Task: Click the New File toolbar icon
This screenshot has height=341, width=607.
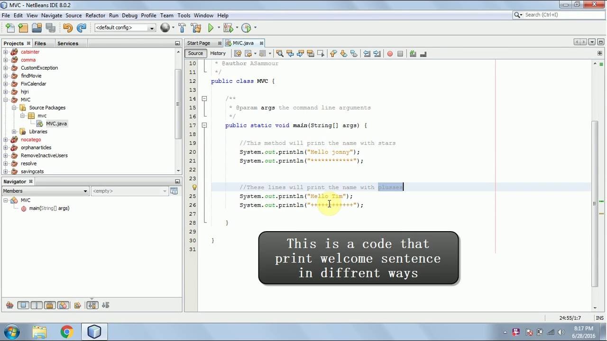Action: (x=10, y=28)
